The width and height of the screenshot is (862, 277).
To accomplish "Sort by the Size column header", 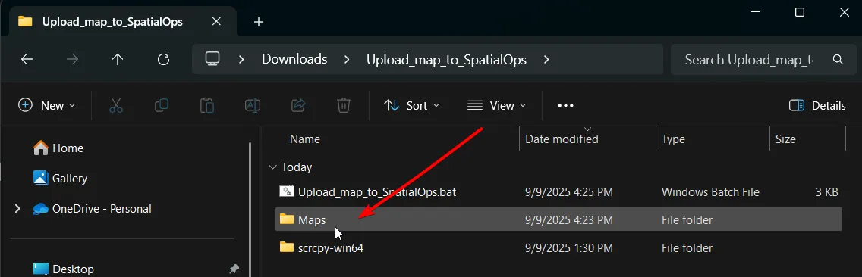I will click(785, 139).
